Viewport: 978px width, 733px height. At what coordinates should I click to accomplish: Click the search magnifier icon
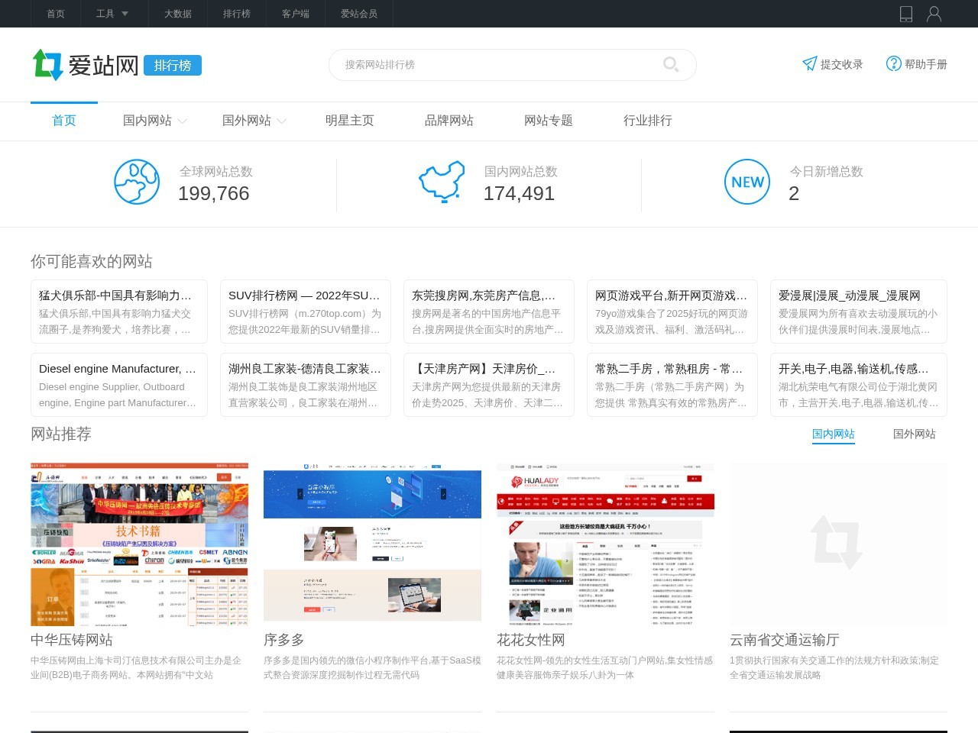click(x=671, y=65)
